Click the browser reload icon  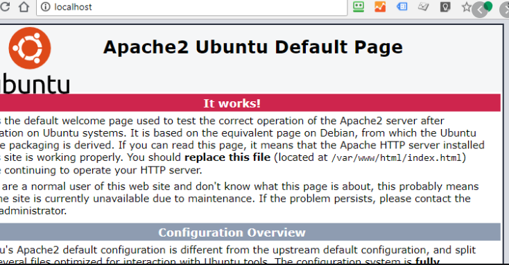tap(5, 6)
